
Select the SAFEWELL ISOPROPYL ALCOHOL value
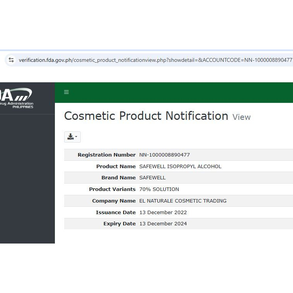[180, 166]
